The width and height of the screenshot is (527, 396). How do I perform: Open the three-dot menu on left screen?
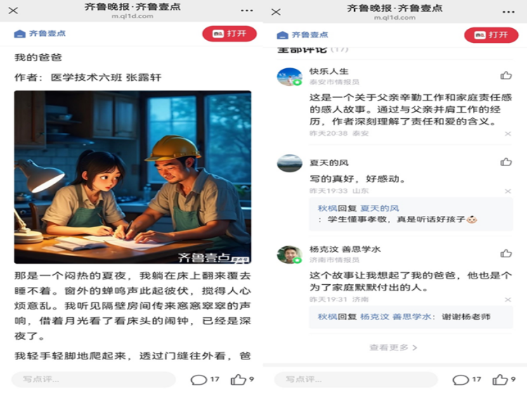(x=247, y=11)
